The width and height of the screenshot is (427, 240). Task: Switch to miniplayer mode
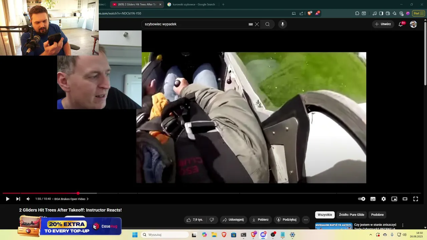click(394, 199)
